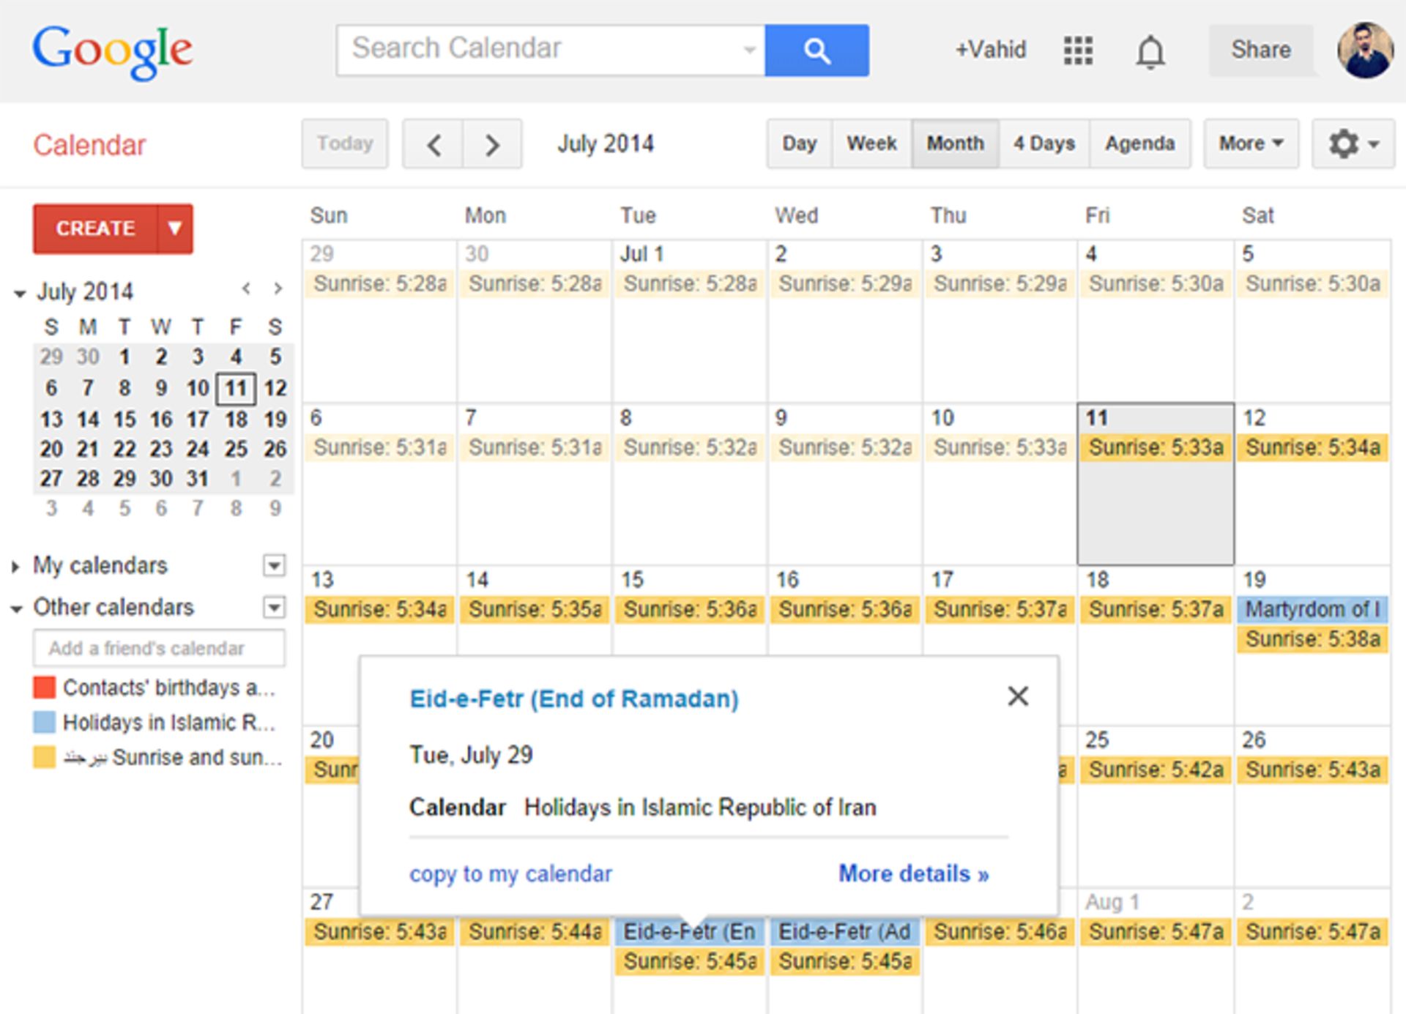Image resolution: width=1406 pixels, height=1014 pixels.
Task: Switch to the Week view
Action: click(871, 143)
